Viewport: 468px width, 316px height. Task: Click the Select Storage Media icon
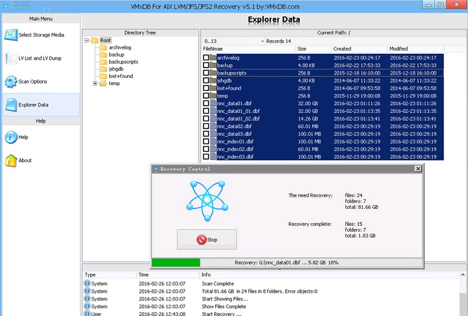[11, 34]
